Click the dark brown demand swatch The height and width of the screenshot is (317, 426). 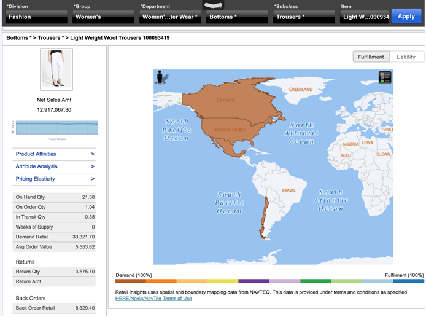(131, 281)
